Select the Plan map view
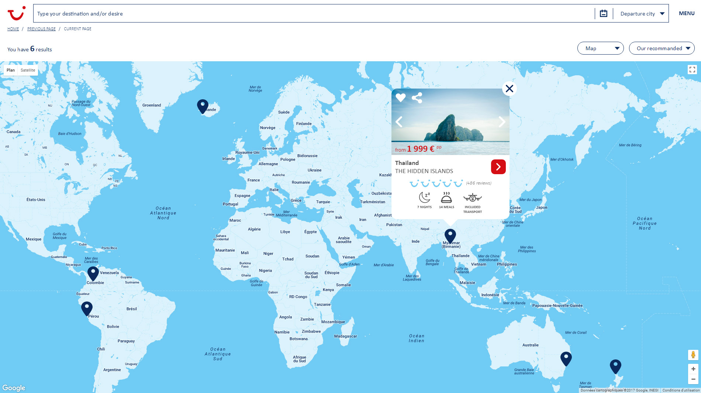Image resolution: width=701 pixels, height=393 pixels. [11, 70]
